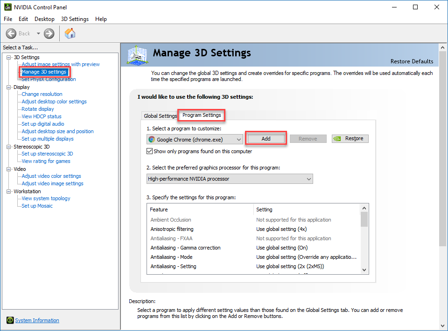This screenshot has height=331, width=448.
Task: Collapse the Video tree node
Action: [x=9, y=169]
